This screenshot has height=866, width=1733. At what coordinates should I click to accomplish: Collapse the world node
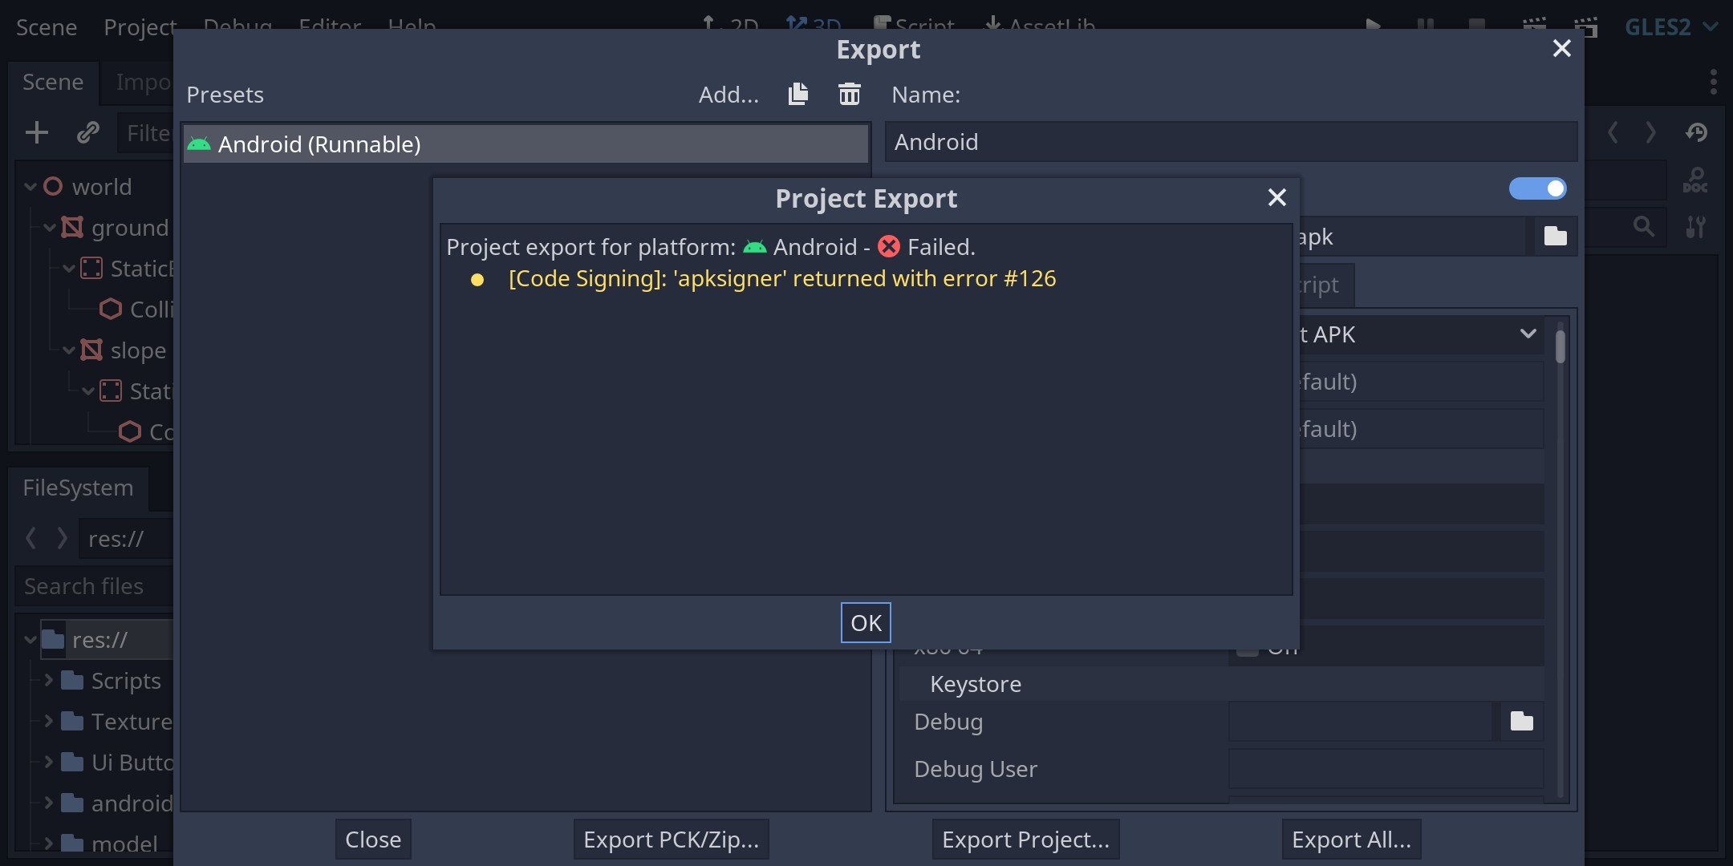point(30,187)
